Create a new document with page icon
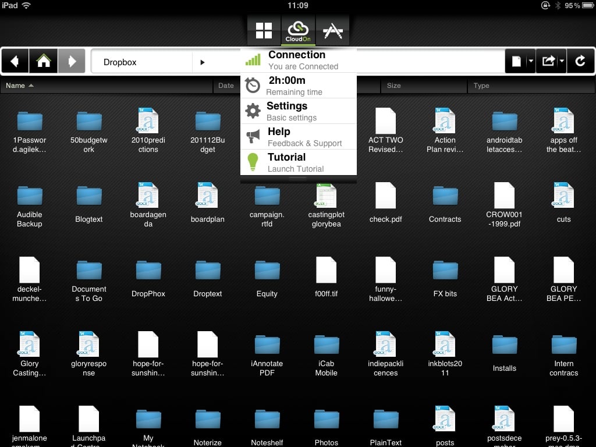 point(516,61)
